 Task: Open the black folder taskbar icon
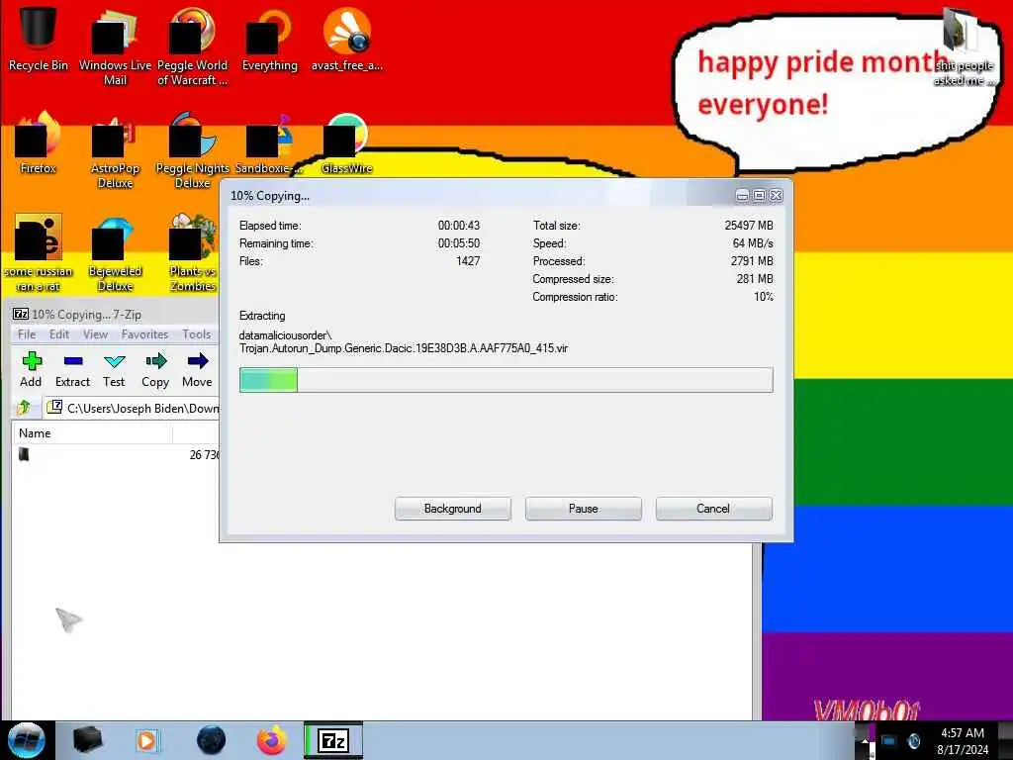click(87, 740)
